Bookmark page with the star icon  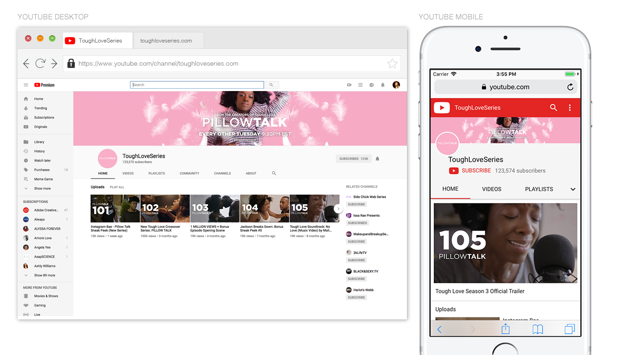click(392, 64)
